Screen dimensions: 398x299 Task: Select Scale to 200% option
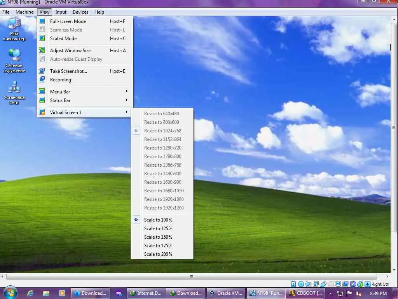tap(162, 254)
